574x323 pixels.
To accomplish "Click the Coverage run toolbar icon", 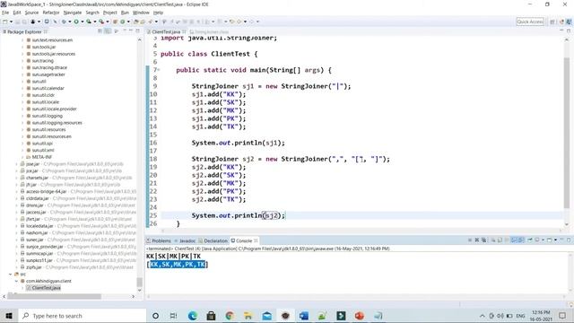I will [x=89, y=22].
